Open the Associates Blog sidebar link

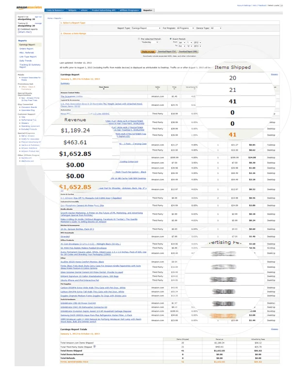tap(28, 110)
